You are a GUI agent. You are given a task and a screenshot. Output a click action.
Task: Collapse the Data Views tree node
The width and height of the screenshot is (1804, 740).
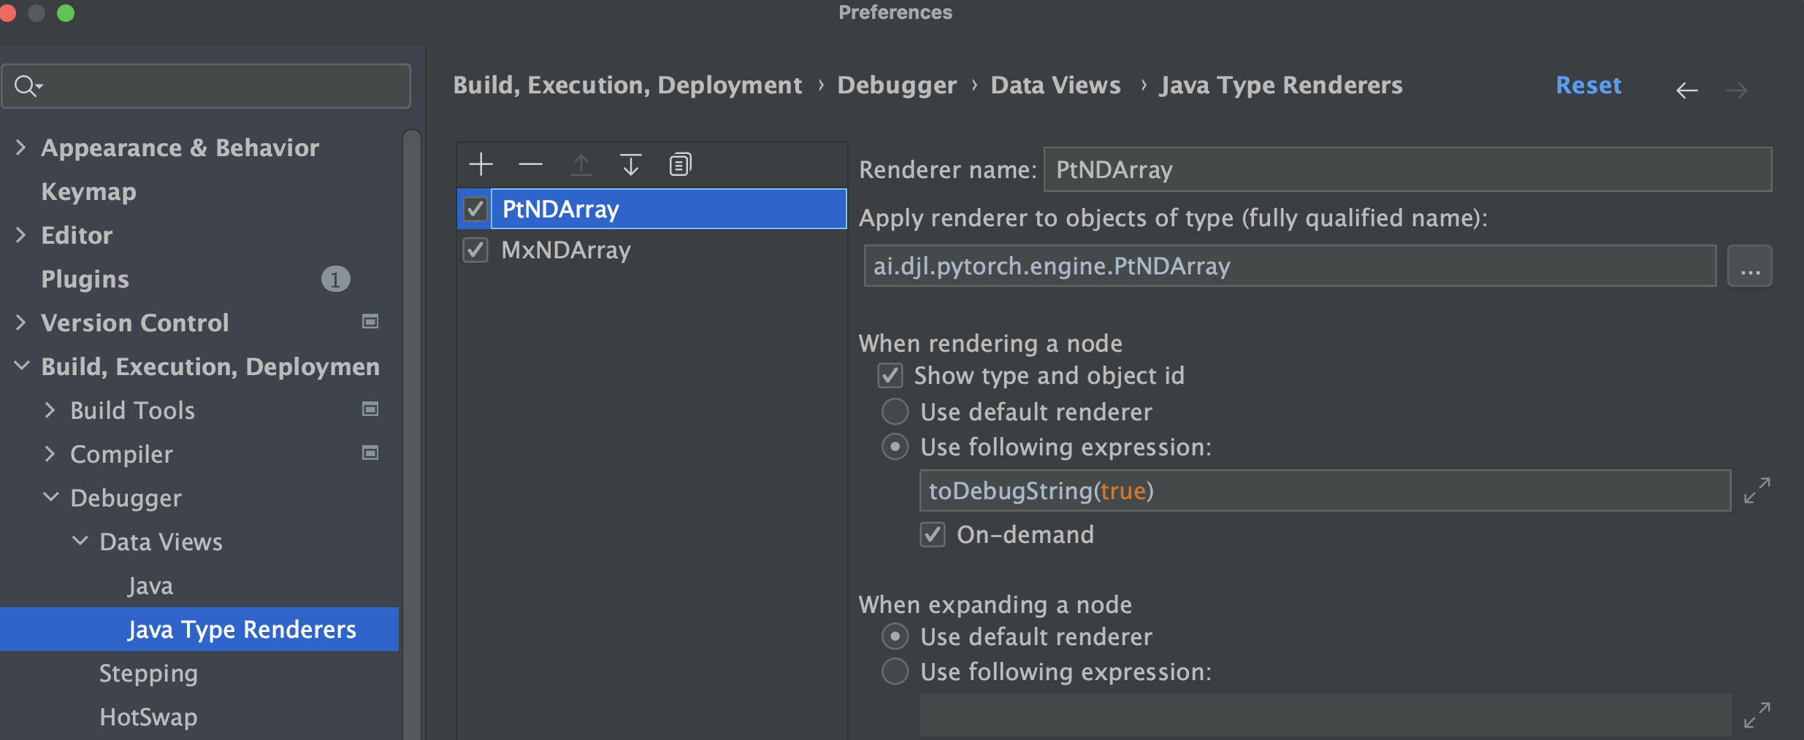(x=80, y=541)
